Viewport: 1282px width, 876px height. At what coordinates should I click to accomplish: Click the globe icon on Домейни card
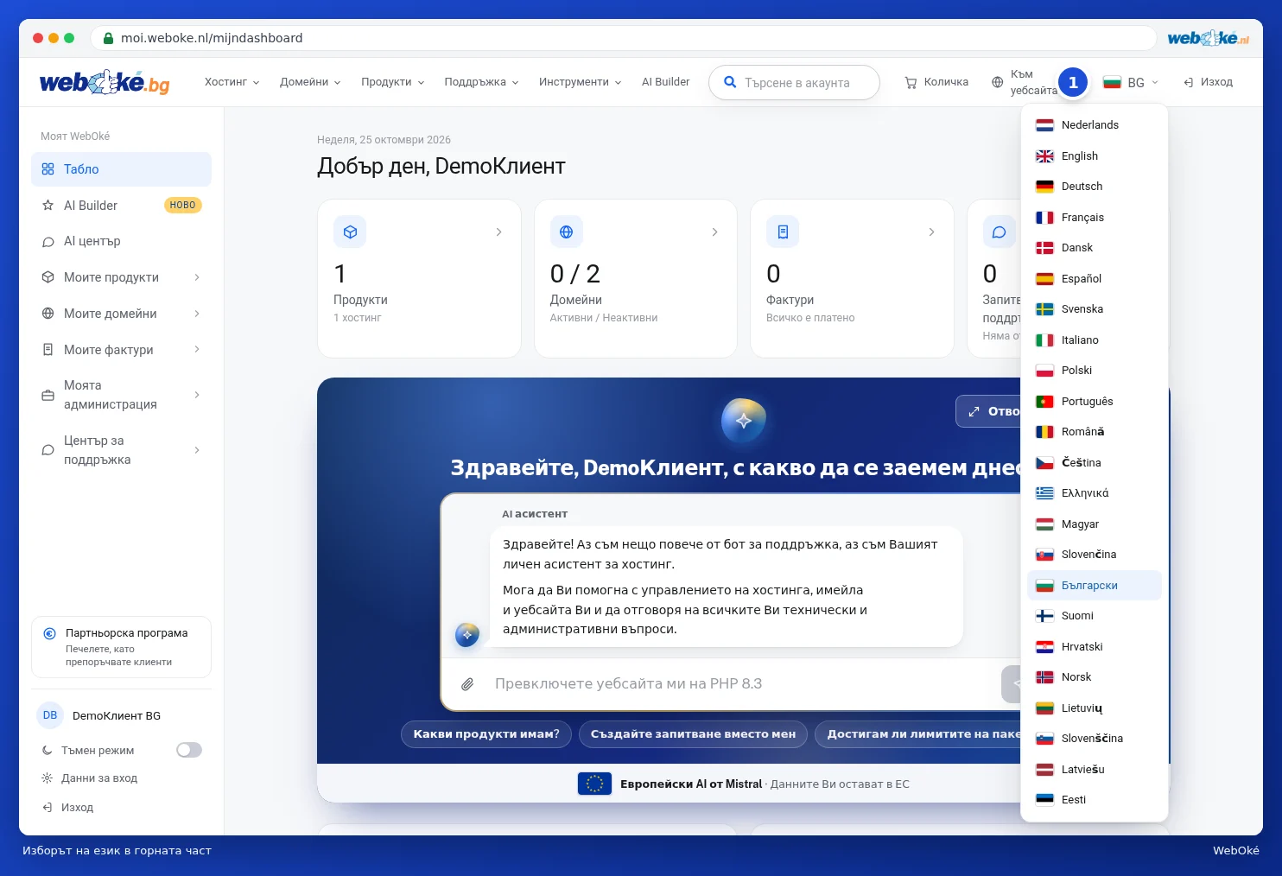(x=567, y=232)
